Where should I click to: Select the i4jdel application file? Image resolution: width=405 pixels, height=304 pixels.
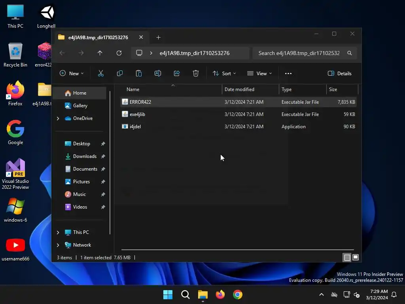coord(238,127)
